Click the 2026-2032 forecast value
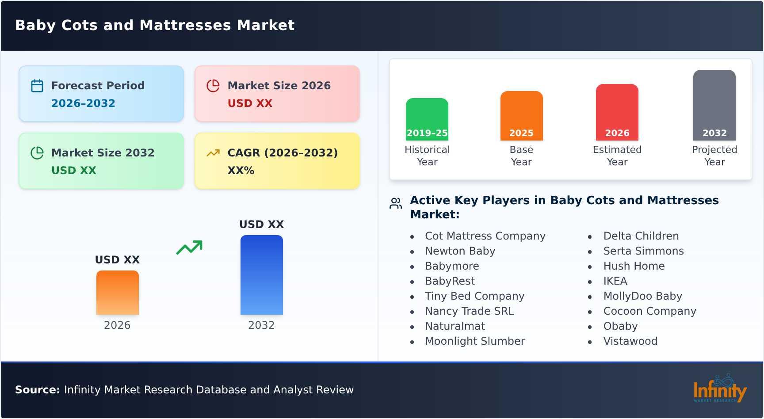The height and width of the screenshot is (419, 764). 83,103
